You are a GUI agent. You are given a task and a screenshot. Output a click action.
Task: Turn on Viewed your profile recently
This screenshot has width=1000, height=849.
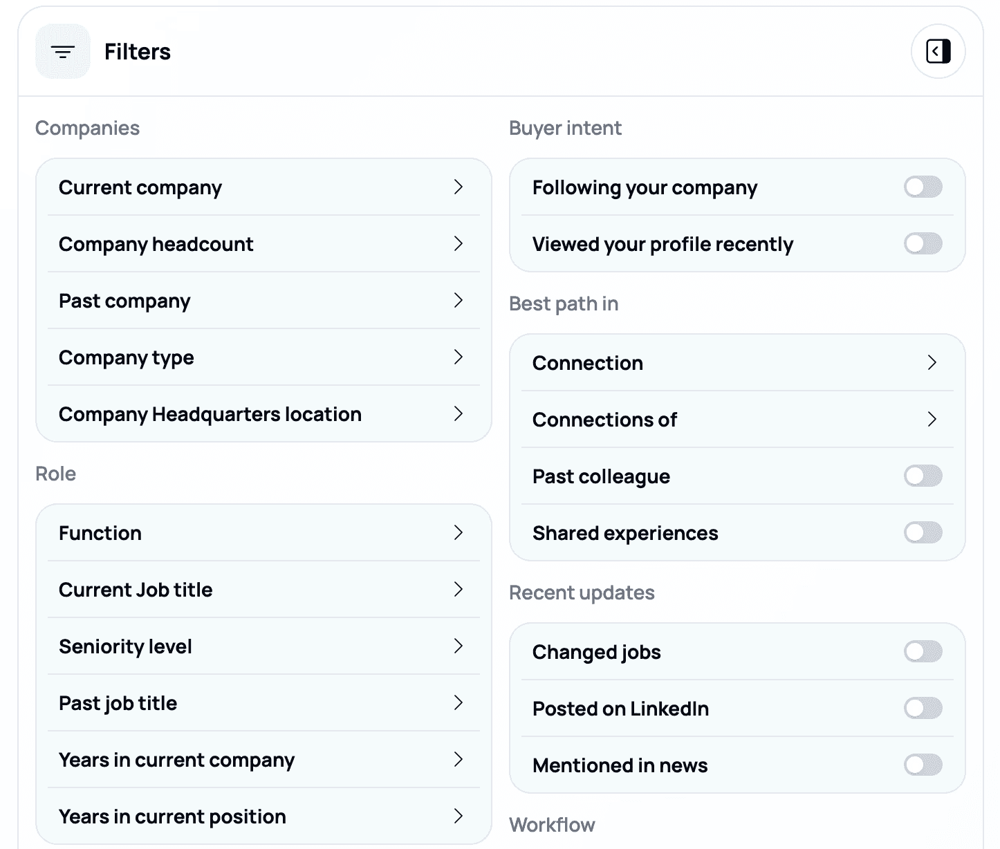pyautogui.click(x=923, y=243)
